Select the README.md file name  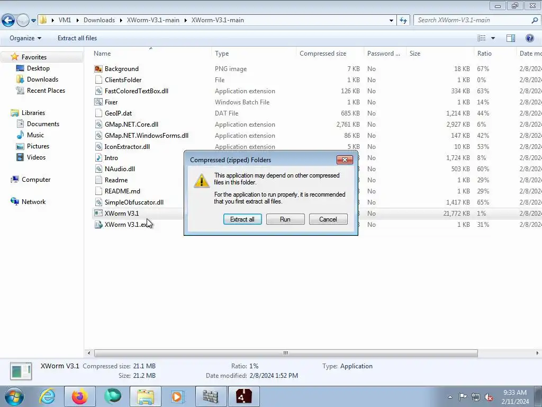tap(122, 191)
